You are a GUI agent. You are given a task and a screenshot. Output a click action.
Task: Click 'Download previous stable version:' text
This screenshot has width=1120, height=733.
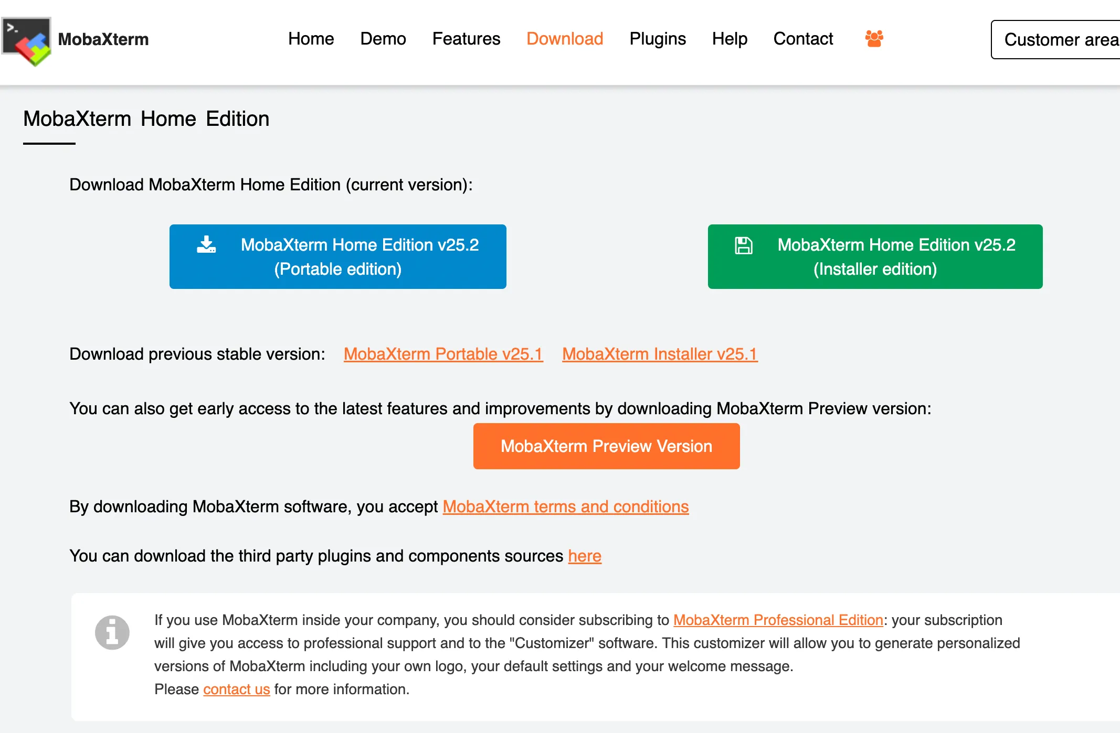point(197,354)
